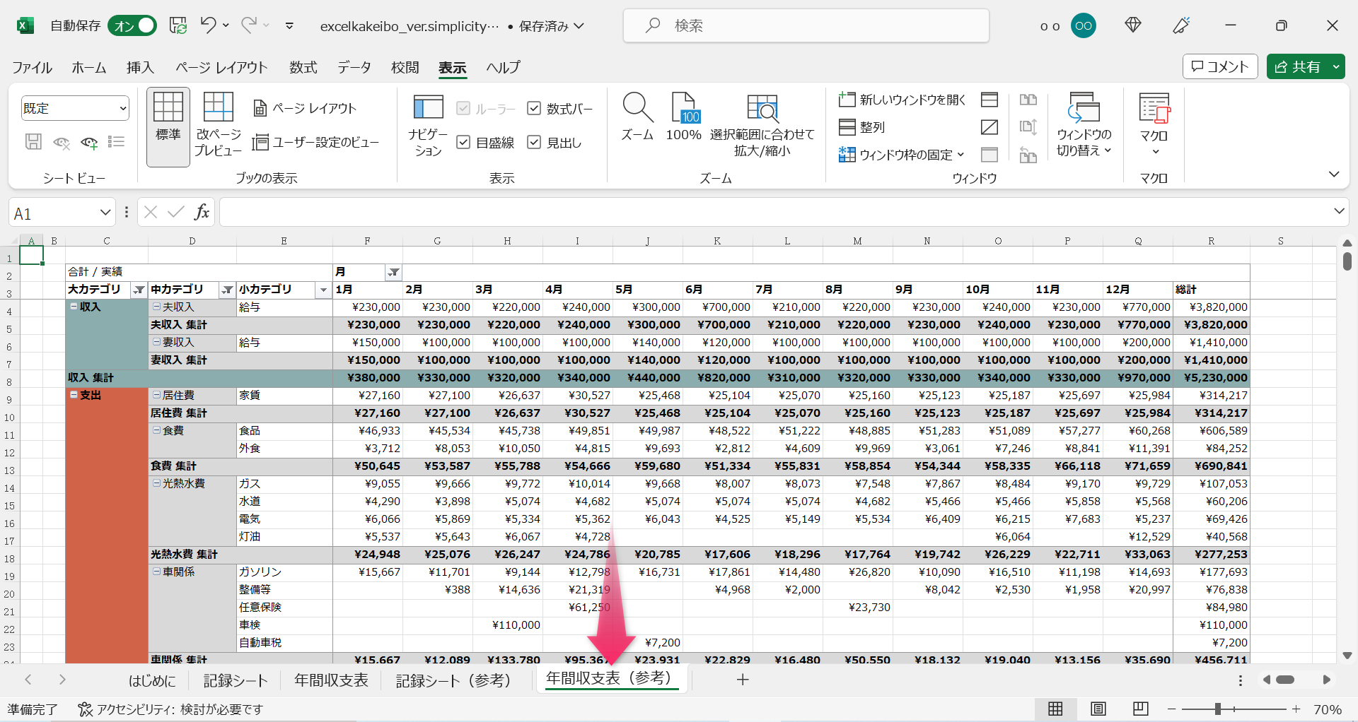1358x722 pixels.
Task: Open the 月 column filter dropdown
Action: 393,272
